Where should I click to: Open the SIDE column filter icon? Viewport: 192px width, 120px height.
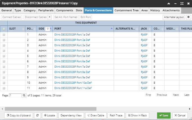[48, 29]
